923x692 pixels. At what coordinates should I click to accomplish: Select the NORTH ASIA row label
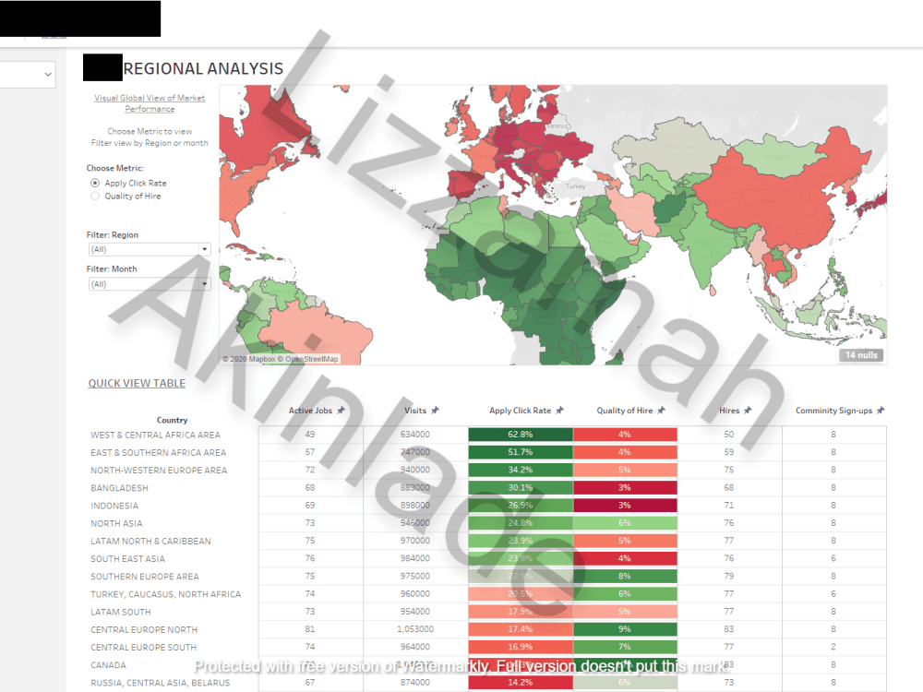[116, 523]
